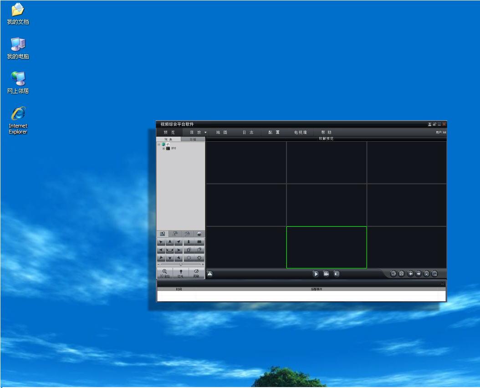480x388 pixels.
Task: Toggle the 雨刷 wiper button
Action: tap(197, 273)
